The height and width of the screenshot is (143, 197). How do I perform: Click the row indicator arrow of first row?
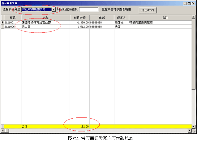2,23
